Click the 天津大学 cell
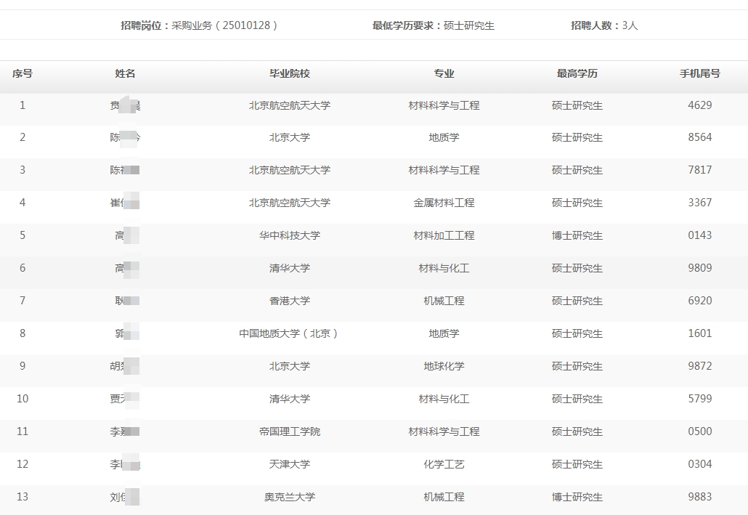This screenshot has height=515, width=748. pyautogui.click(x=289, y=464)
